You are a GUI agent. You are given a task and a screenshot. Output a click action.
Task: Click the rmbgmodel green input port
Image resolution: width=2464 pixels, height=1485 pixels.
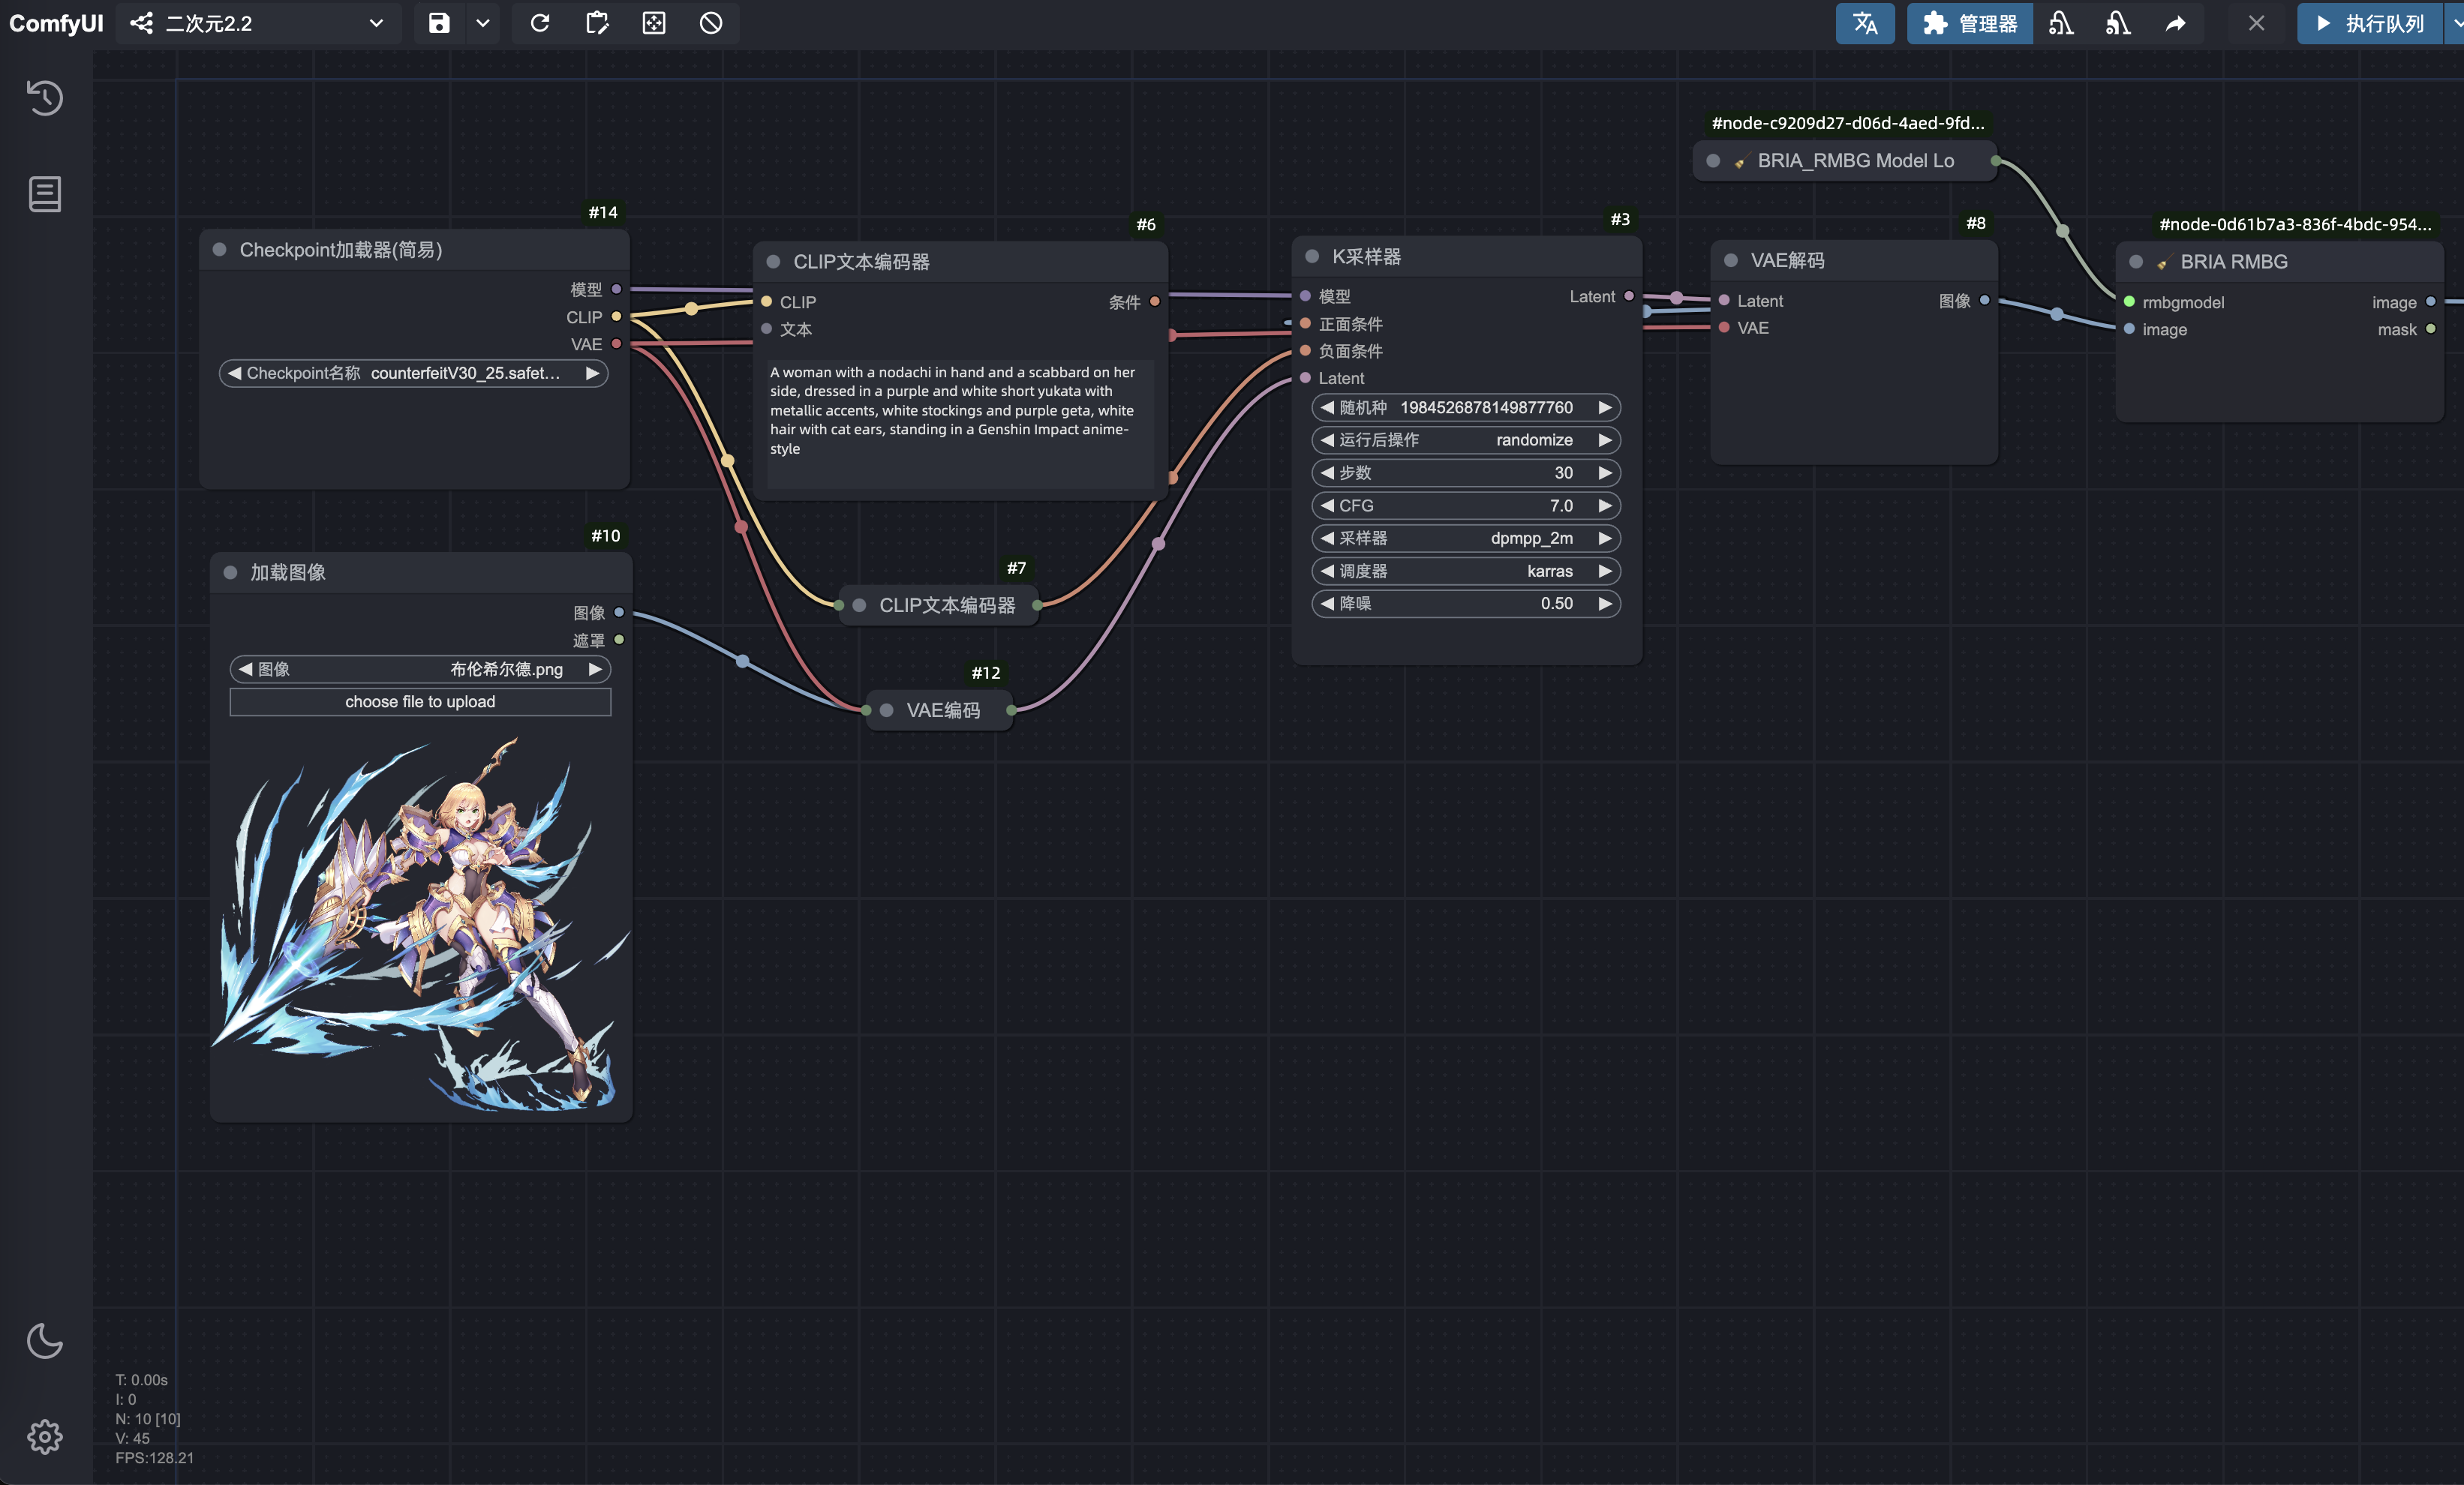[x=2129, y=301]
